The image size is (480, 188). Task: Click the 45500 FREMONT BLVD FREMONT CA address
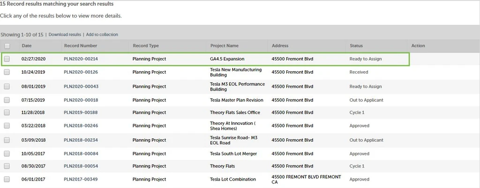point(306,180)
